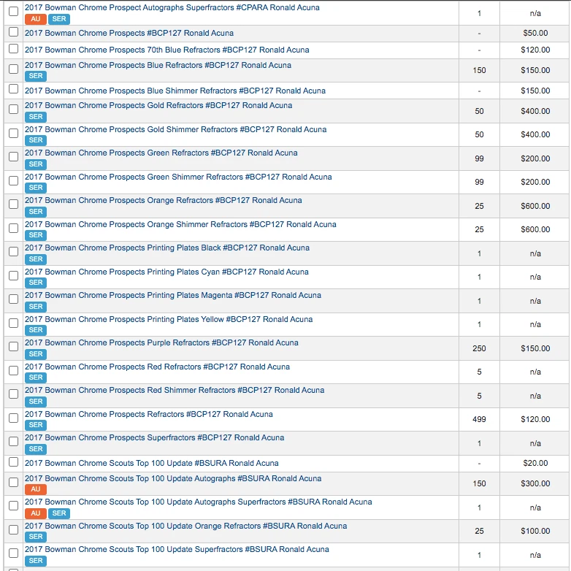
Task: Check the Prospects Refractors #BCP127 499 row
Action: [13, 418]
